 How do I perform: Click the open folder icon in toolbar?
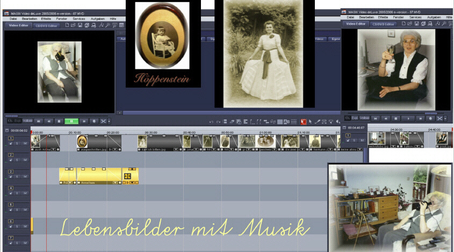tap(73, 25)
